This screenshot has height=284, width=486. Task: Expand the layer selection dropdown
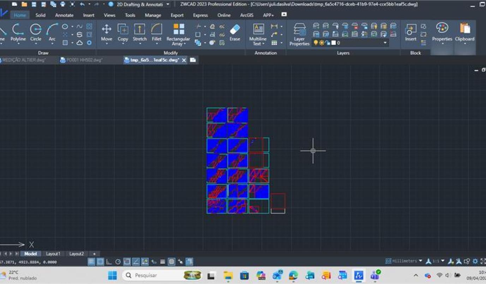pos(385,43)
